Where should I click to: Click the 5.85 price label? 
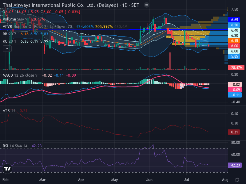234,56
